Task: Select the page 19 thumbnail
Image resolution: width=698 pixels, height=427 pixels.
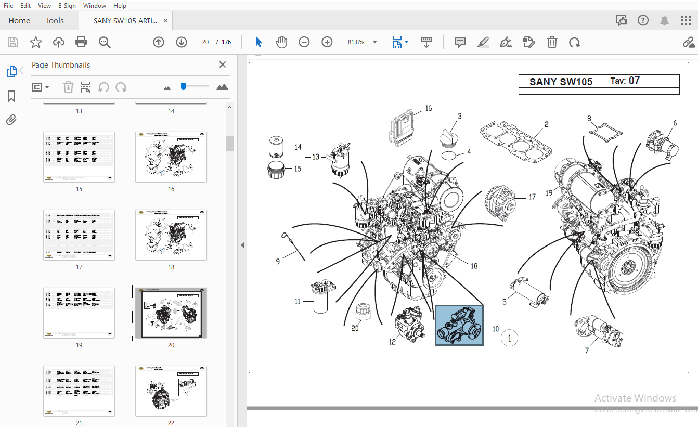Action: [79, 313]
